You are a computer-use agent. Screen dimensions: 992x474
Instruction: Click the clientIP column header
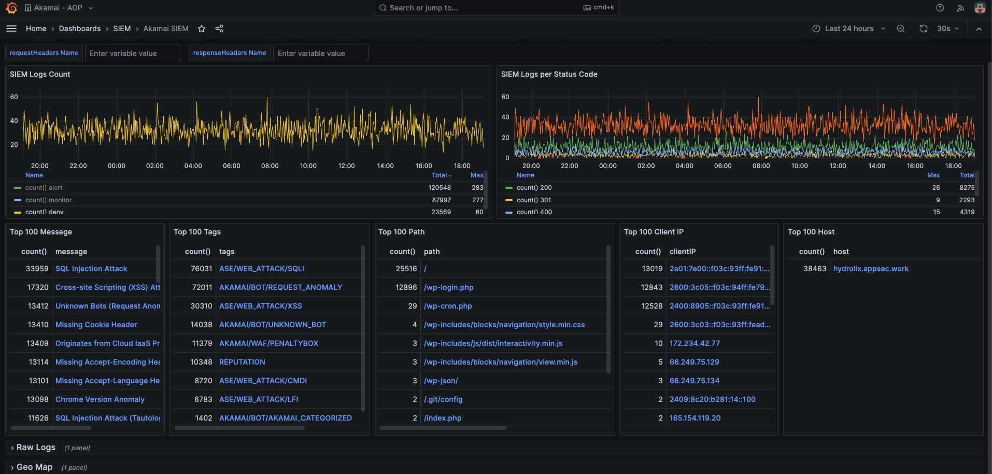click(x=683, y=252)
